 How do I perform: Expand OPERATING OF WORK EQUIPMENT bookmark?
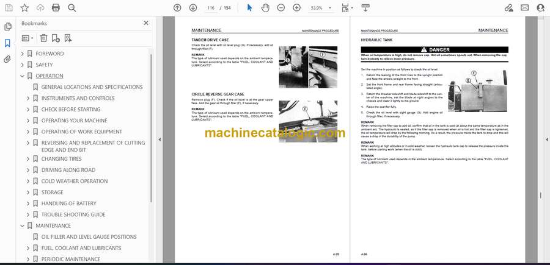pyautogui.click(x=28, y=132)
